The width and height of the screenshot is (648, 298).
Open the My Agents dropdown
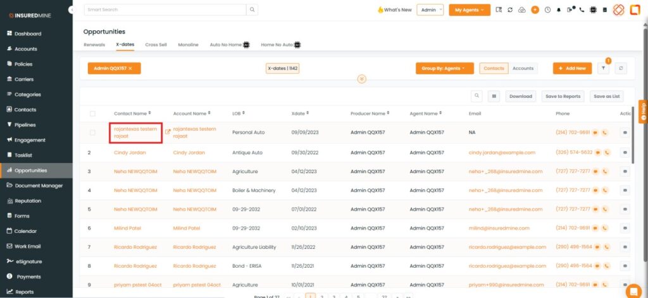point(469,10)
